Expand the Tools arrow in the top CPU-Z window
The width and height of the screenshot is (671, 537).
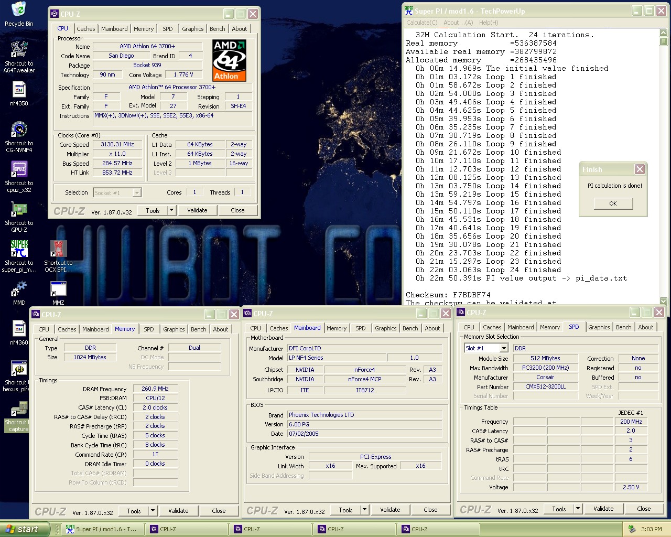point(171,210)
